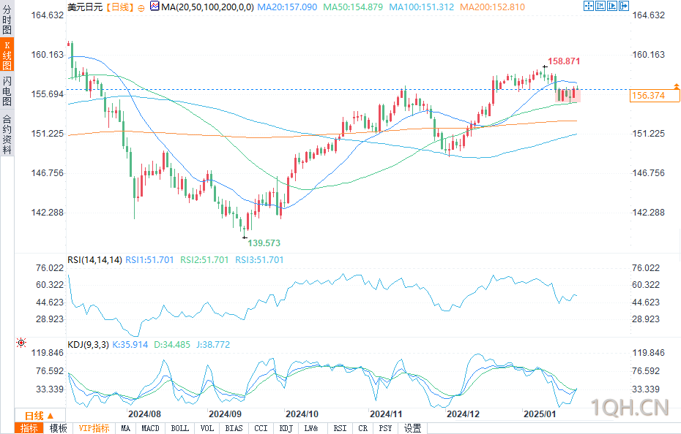Click the play-forward chart range icon
681x434 pixels.
(x=612, y=6)
